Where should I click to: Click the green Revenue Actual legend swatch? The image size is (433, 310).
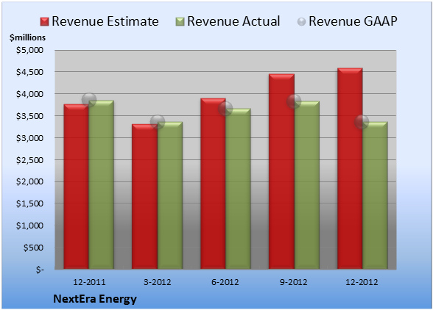(180, 21)
